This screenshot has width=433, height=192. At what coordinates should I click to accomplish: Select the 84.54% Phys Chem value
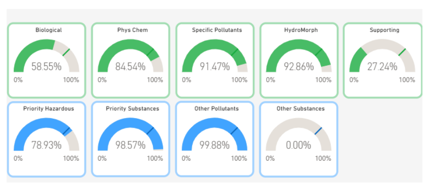(130, 67)
